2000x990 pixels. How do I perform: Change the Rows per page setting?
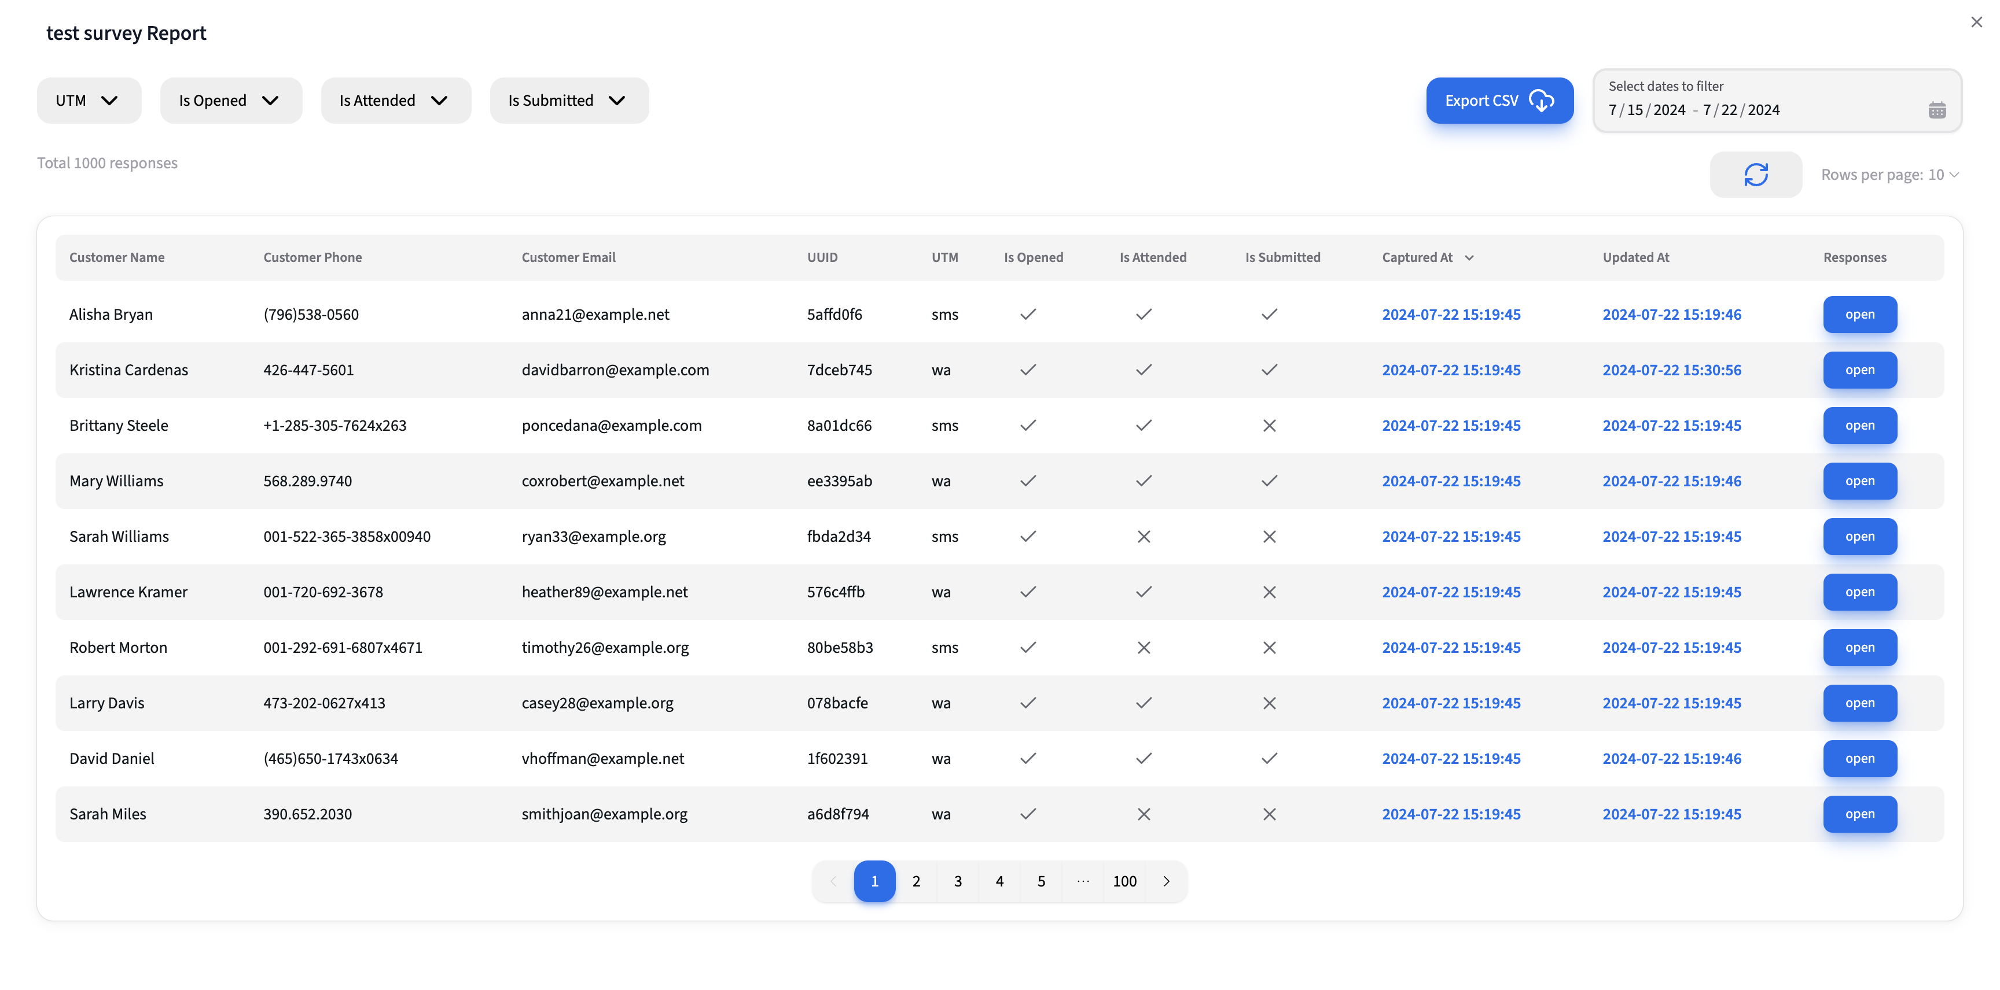[x=1889, y=174]
